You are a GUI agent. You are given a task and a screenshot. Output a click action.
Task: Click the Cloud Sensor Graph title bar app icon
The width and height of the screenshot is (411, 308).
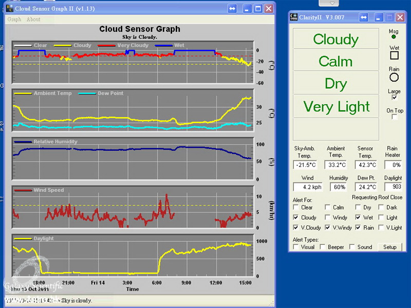coord(9,9)
